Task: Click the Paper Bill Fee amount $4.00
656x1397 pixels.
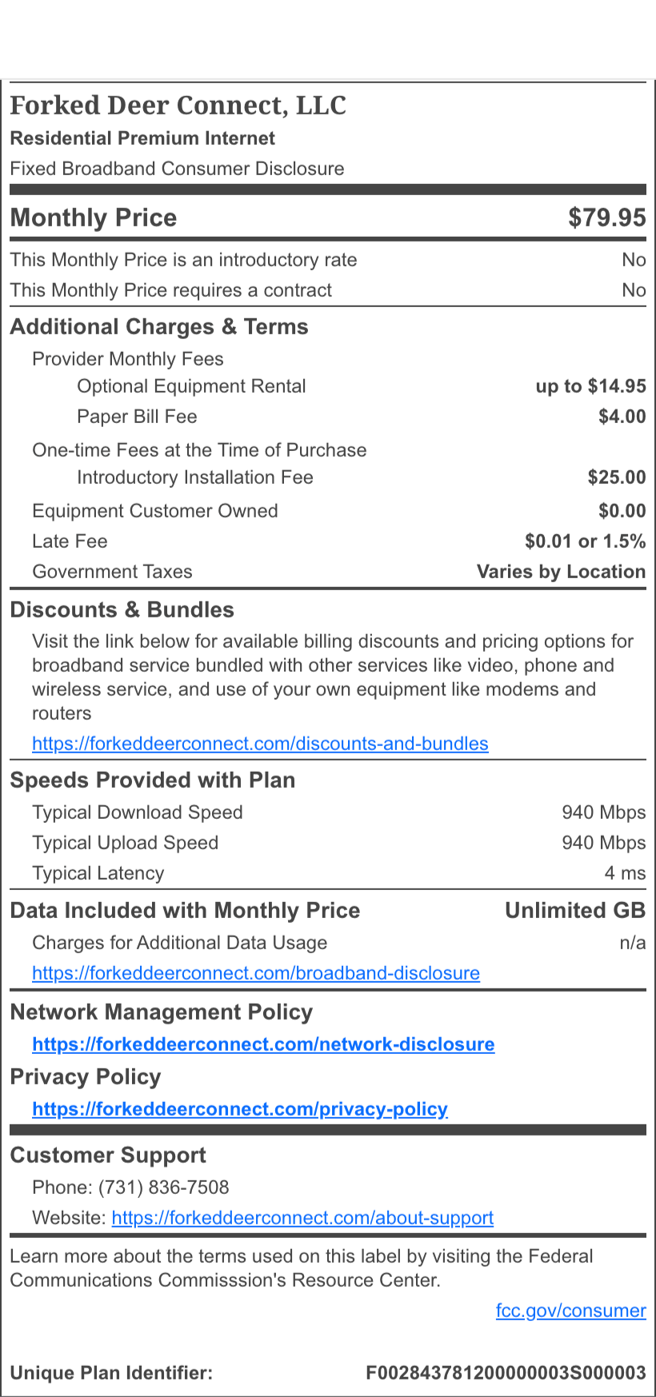Action: (622, 417)
